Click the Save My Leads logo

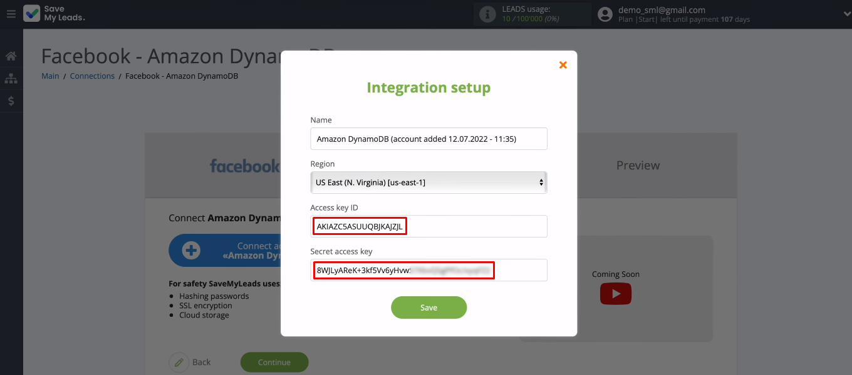[55, 14]
